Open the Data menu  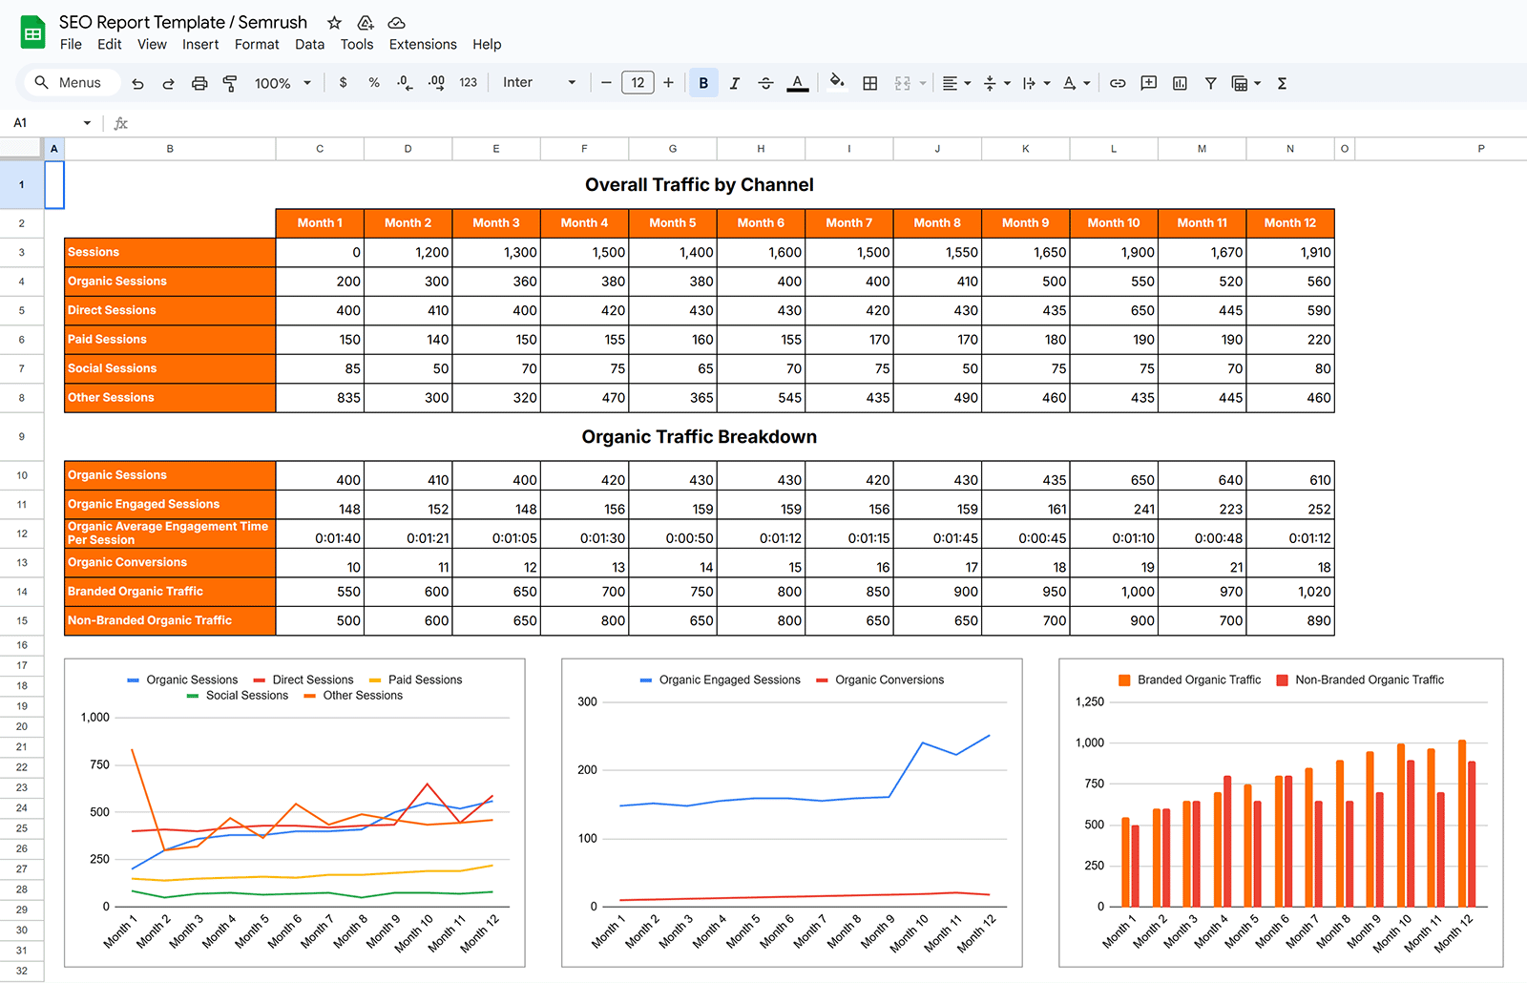click(x=309, y=44)
